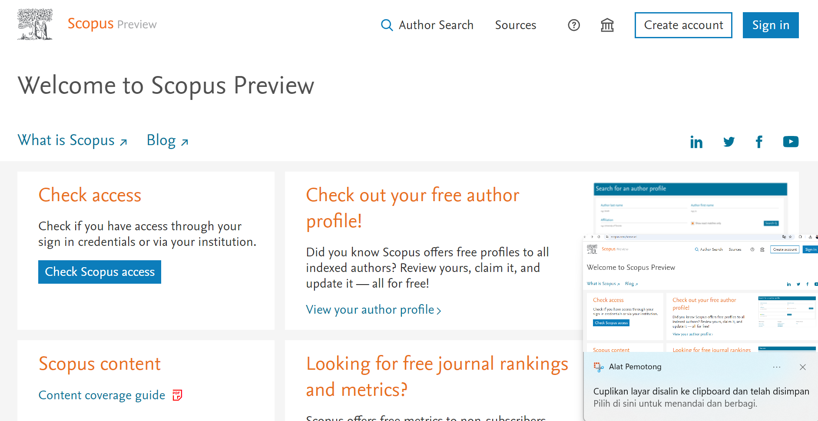Open the Sources menu item
The width and height of the screenshot is (818, 421).
516,25
